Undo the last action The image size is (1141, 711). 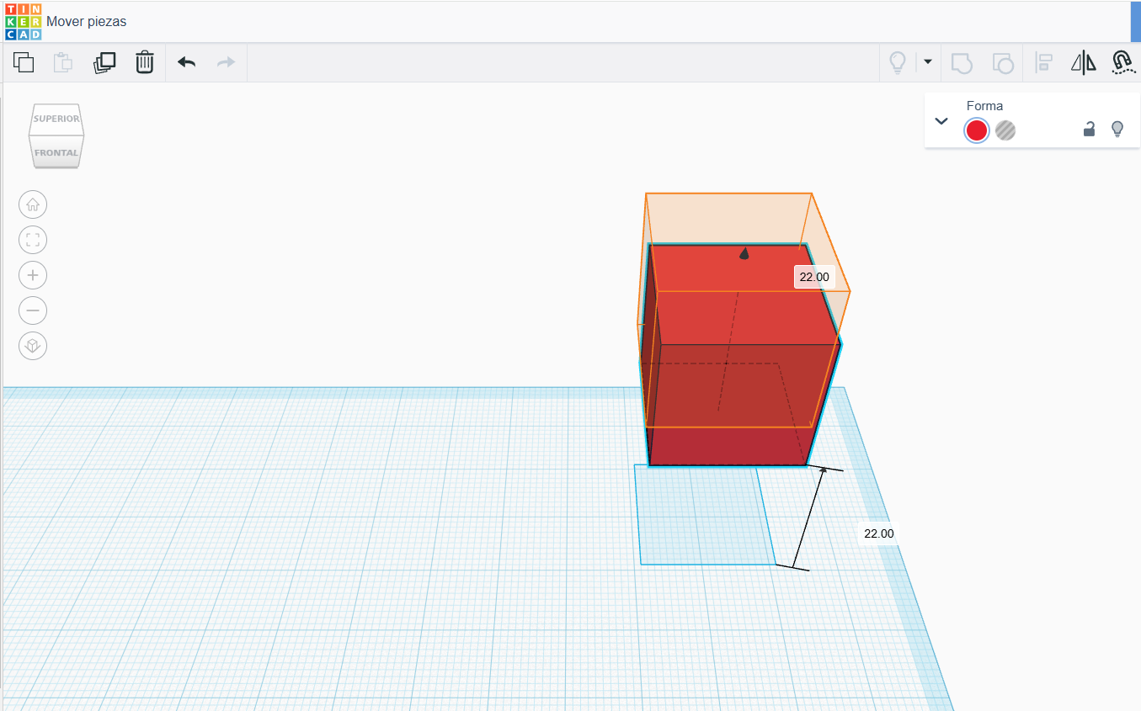pos(186,62)
